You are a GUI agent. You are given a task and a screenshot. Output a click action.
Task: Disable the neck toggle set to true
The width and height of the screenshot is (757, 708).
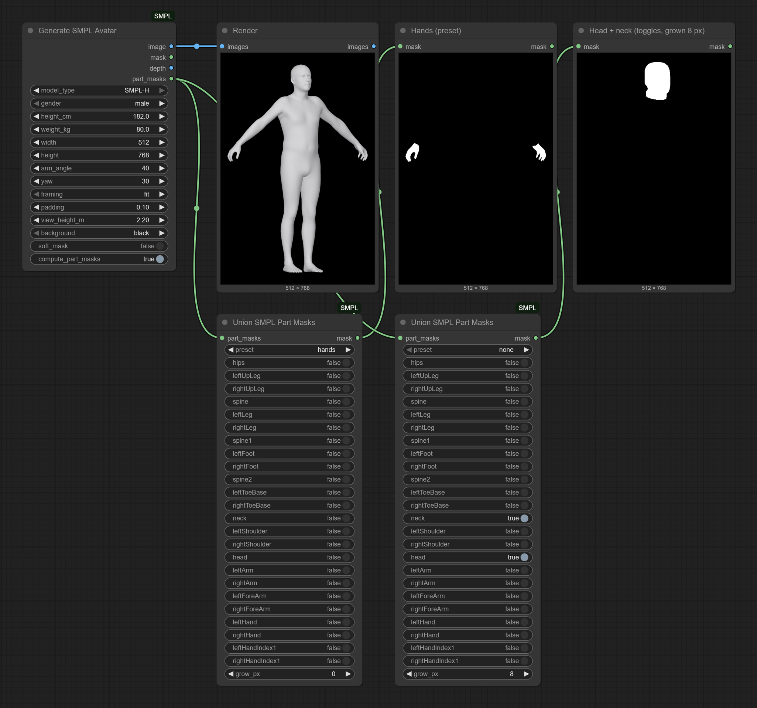tap(467, 518)
